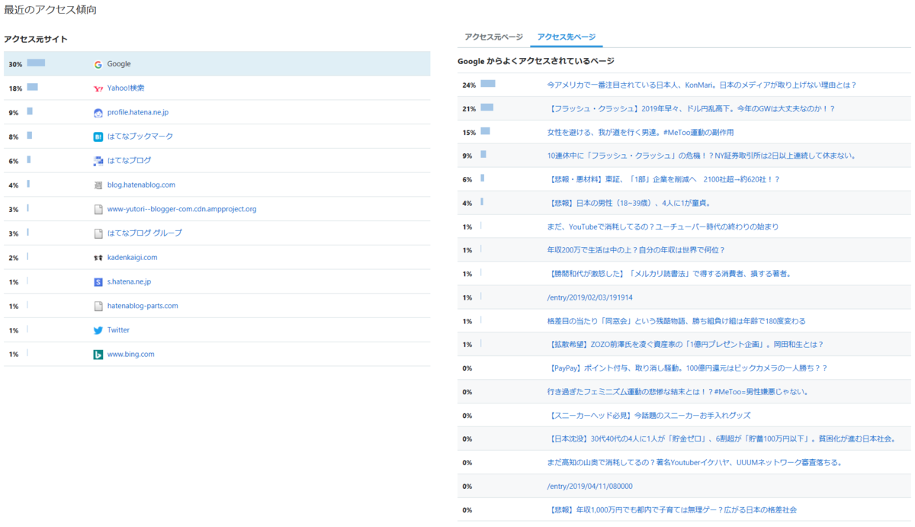Open the www-yutori--blogger-com.cdn.ampproject.org link
Image resolution: width=915 pixels, height=527 pixels.
(181, 209)
